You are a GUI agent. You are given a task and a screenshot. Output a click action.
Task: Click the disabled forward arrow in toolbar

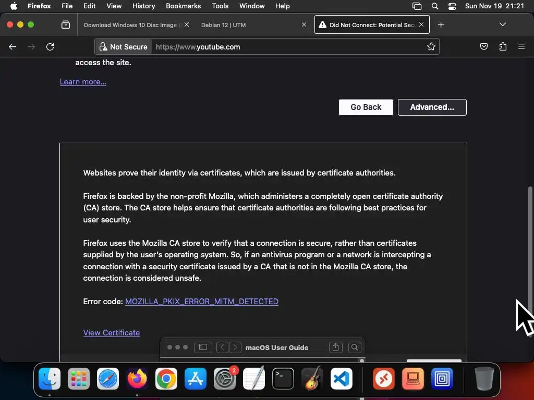(x=31, y=47)
